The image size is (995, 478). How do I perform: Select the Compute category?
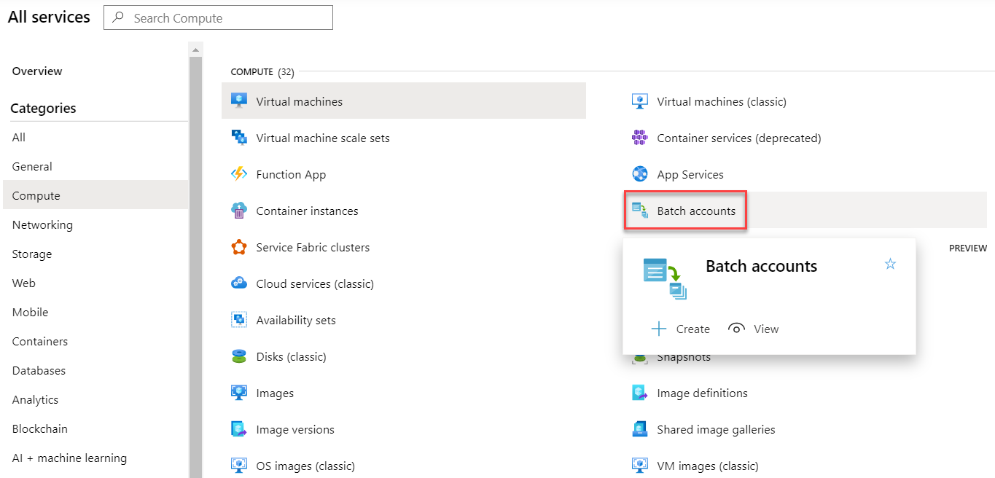tap(95, 195)
